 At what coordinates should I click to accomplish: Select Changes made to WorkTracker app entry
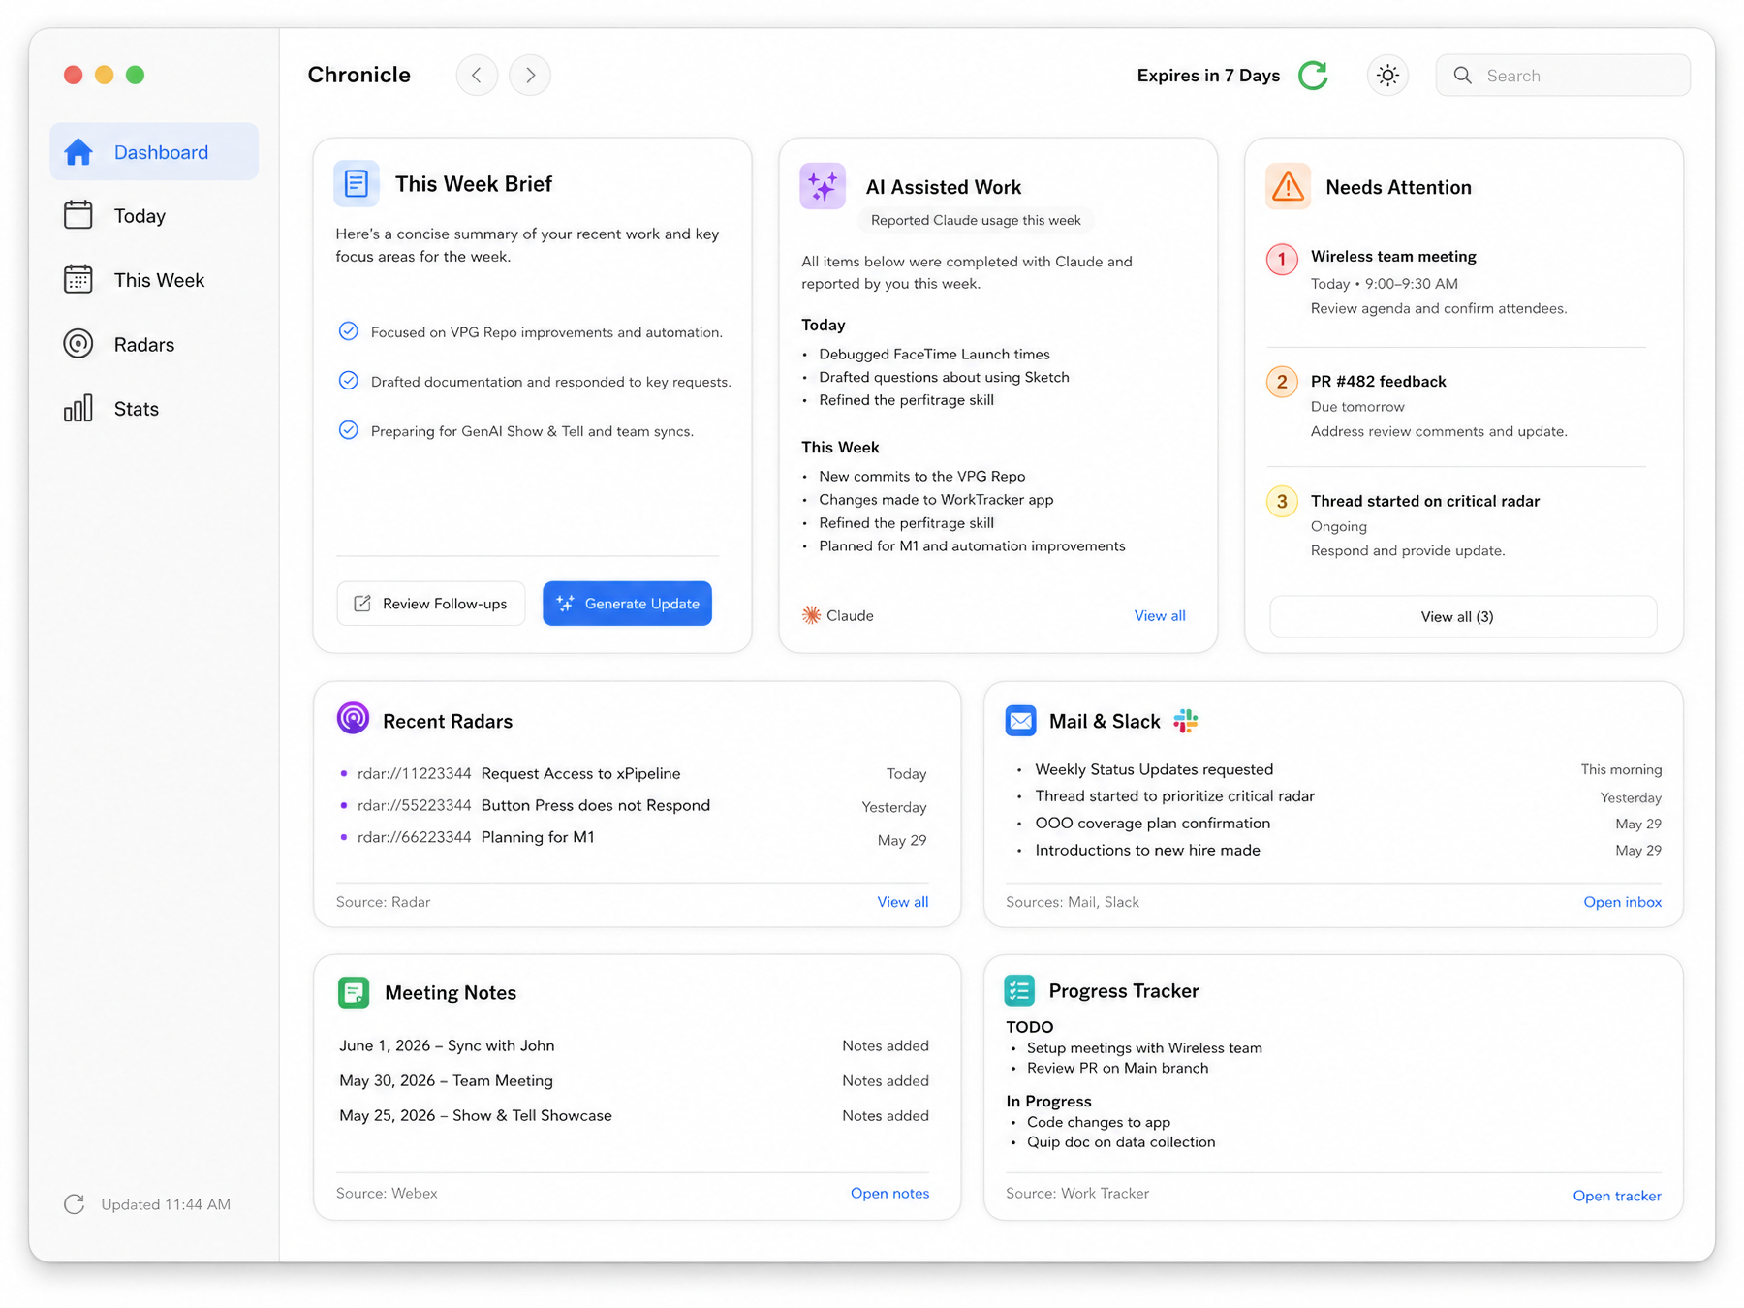click(x=936, y=499)
